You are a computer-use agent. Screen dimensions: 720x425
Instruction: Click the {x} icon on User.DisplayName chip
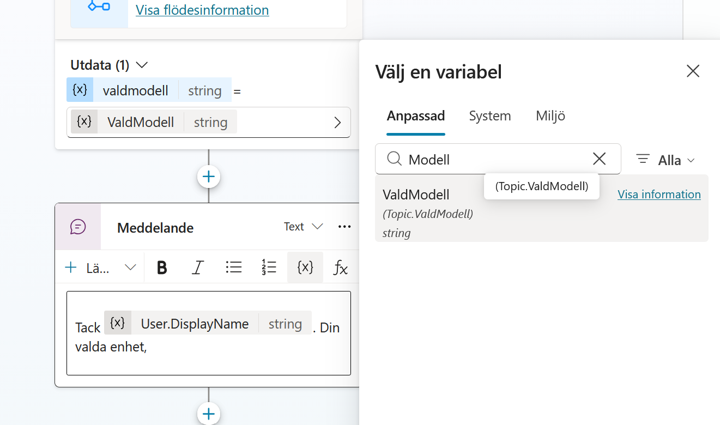(118, 323)
